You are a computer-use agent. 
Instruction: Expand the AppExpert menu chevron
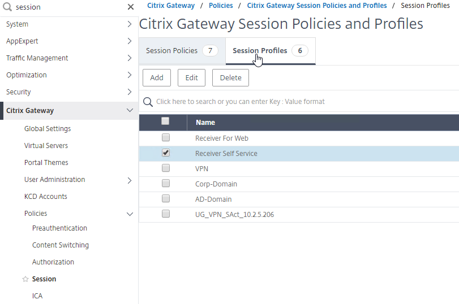point(130,41)
